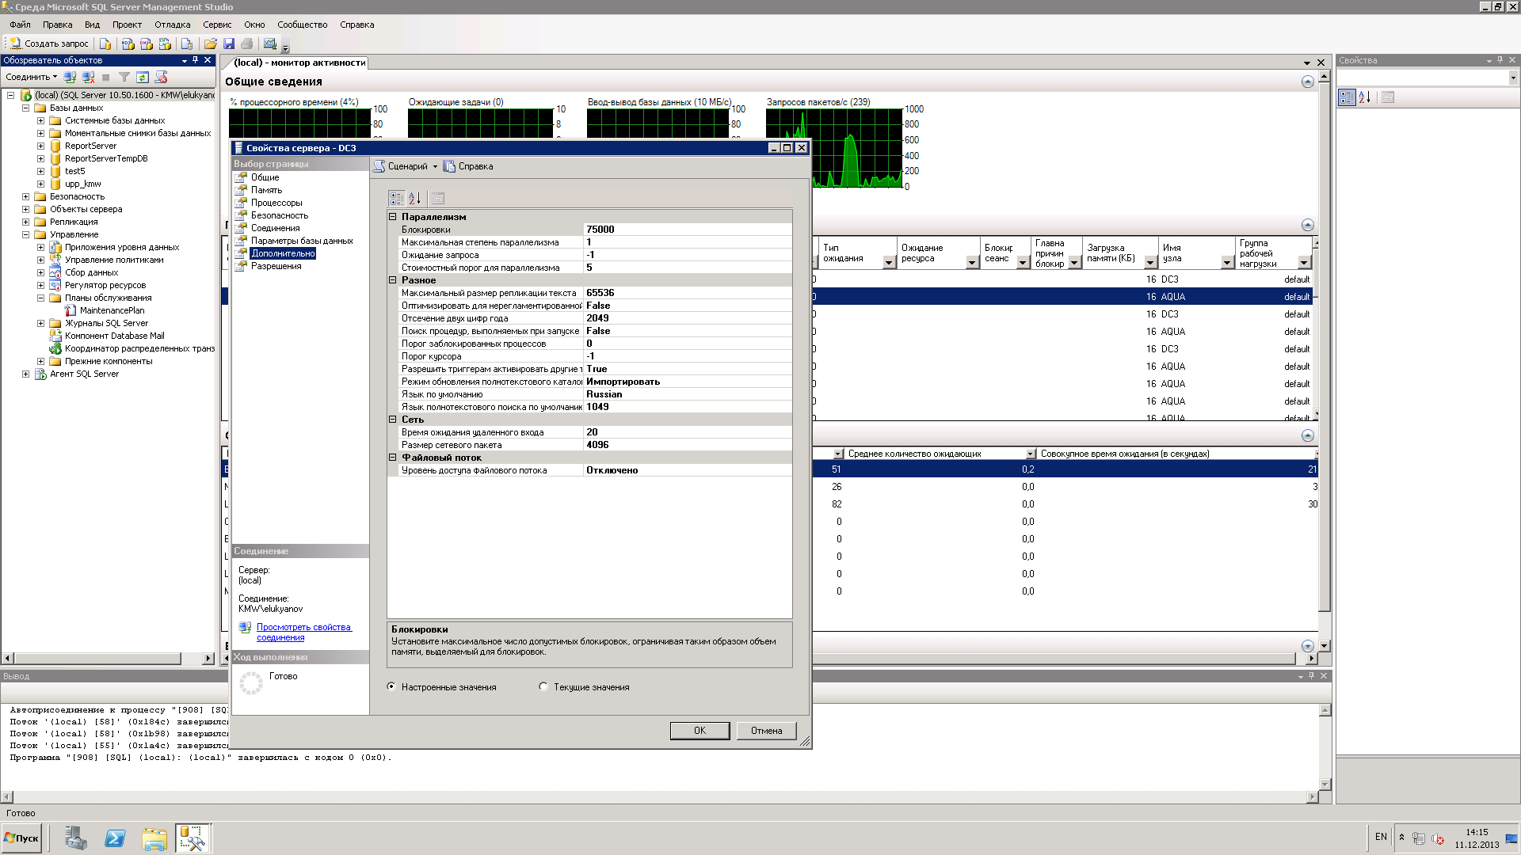This screenshot has width=1521, height=855.
Task: Open the Сценарий dropdown arrow
Action: tap(435, 166)
